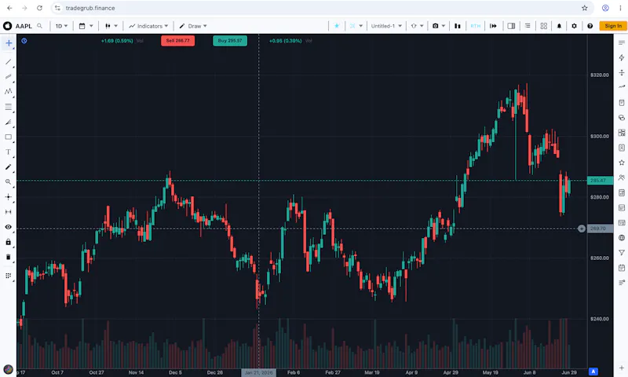Click the three-line list icon in top toolbar
628x377 pixels.
[x=528, y=26]
